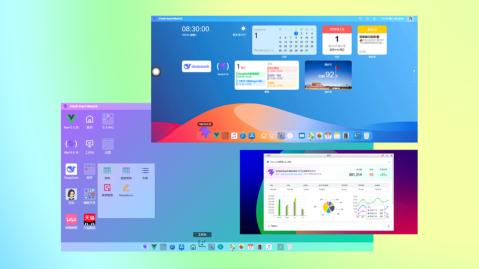Open App Store in the blue desktop dock
This screenshot has width=479, height=269.
[x=252, y=136]
